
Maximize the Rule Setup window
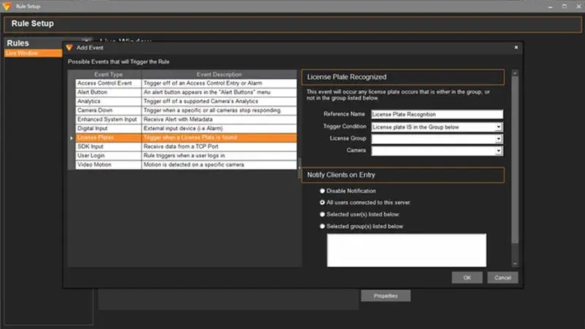tap(565, 7)
